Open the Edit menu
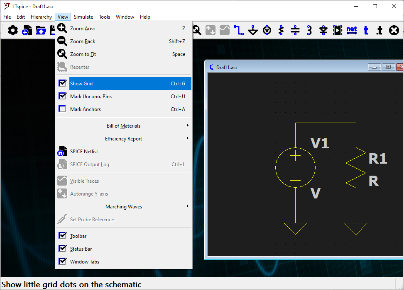The width and height of the screenshot is (404, 290). coord(21,17)
